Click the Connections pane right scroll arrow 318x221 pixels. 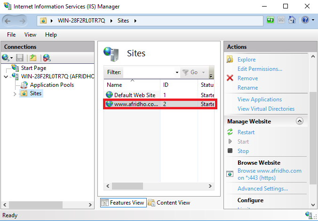click(90, 205)
